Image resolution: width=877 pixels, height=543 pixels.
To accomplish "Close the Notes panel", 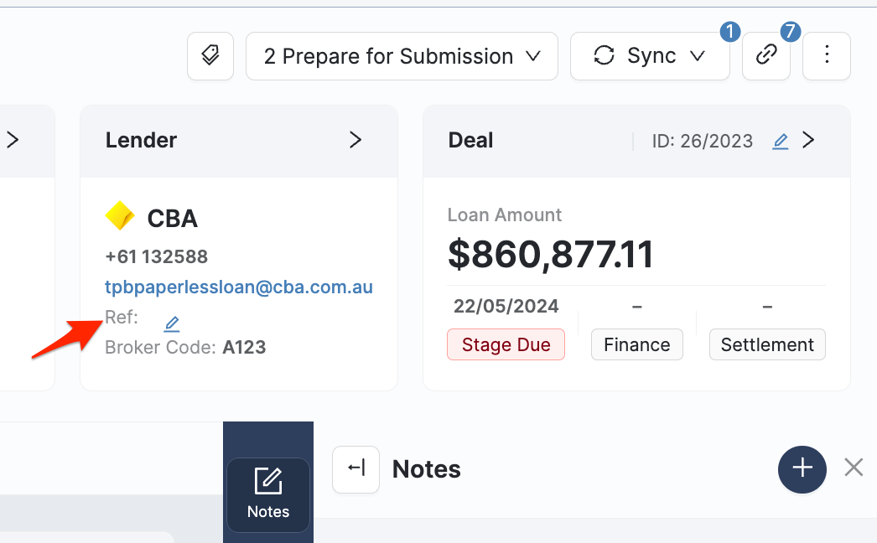I will pos(853,468).
